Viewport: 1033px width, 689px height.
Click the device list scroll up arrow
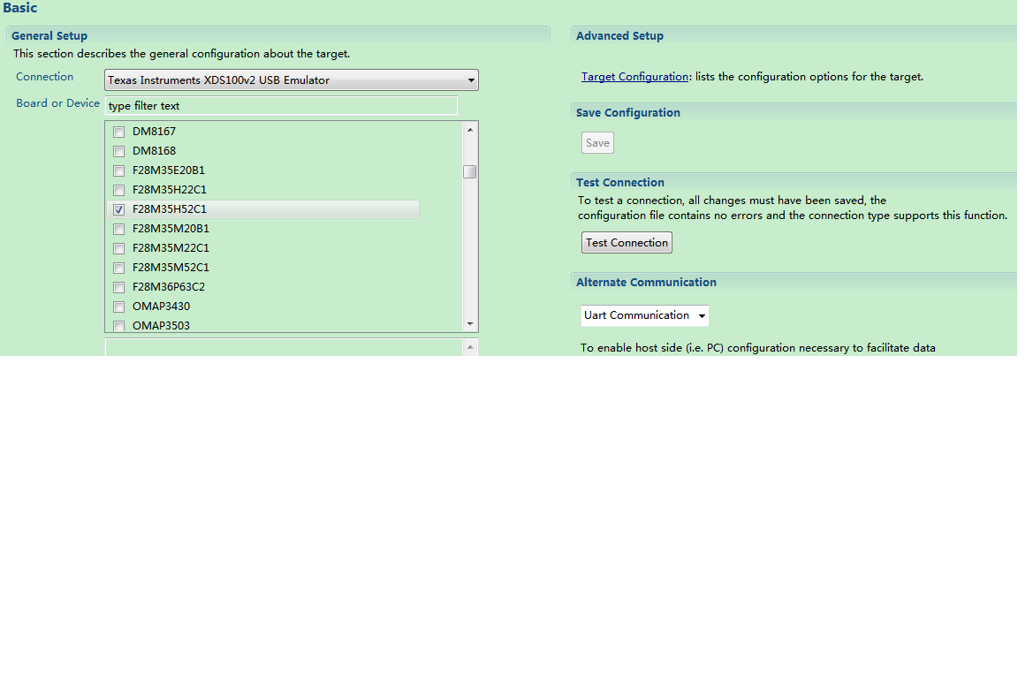(x=470, y=130)
